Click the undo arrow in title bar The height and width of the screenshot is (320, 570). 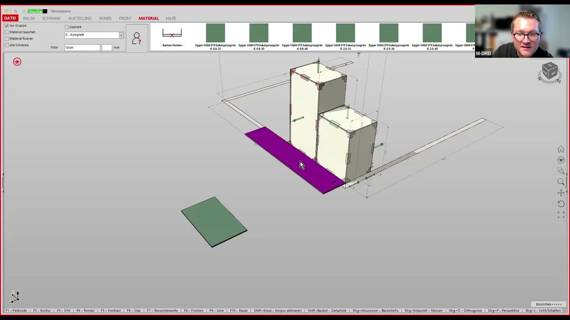16,11
